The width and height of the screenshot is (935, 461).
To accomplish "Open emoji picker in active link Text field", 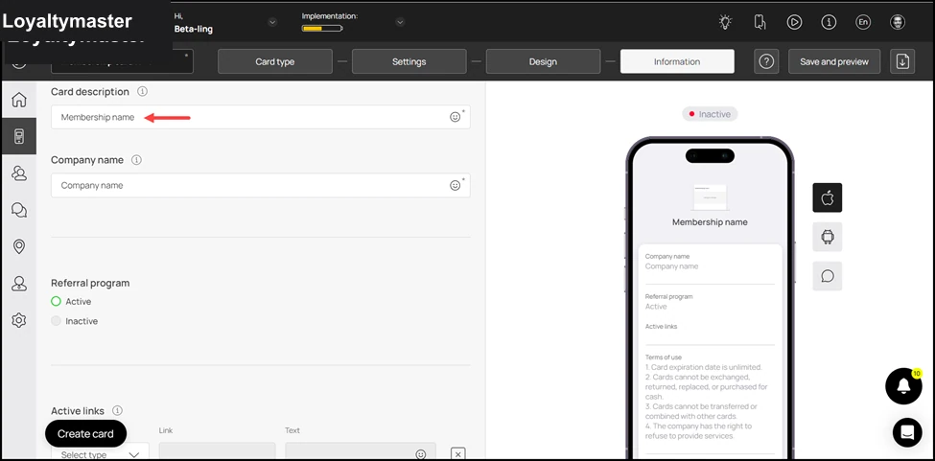I will [x=421, y=454].
